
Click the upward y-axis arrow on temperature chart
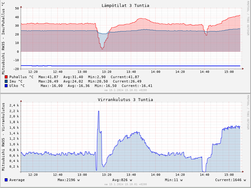pos(21,7)
